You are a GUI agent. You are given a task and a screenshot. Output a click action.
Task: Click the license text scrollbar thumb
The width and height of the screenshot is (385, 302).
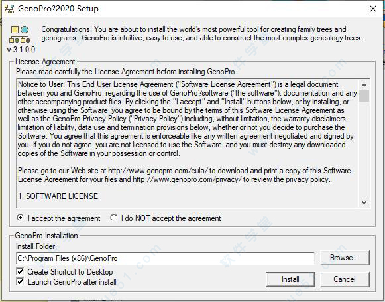pyautogui.click(x=364, y=96)
